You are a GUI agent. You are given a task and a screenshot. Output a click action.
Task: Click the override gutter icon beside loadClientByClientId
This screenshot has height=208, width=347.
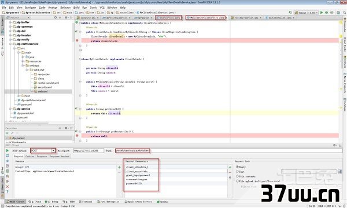(x=76, y=31)
